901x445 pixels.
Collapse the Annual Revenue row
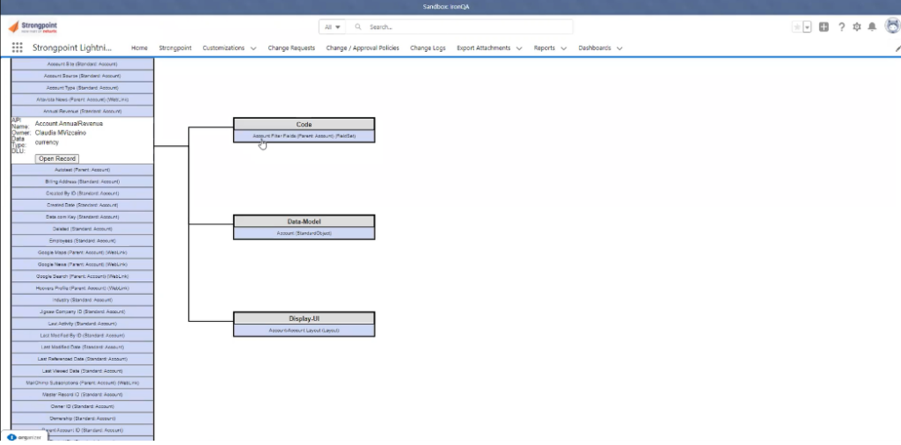[x=82, y=112]
